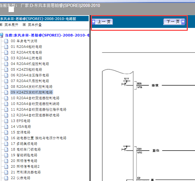Click page icon of 18 电动车门锁电路
The width and height of the screenshot is (195, 181).
(x=6, y=150)
